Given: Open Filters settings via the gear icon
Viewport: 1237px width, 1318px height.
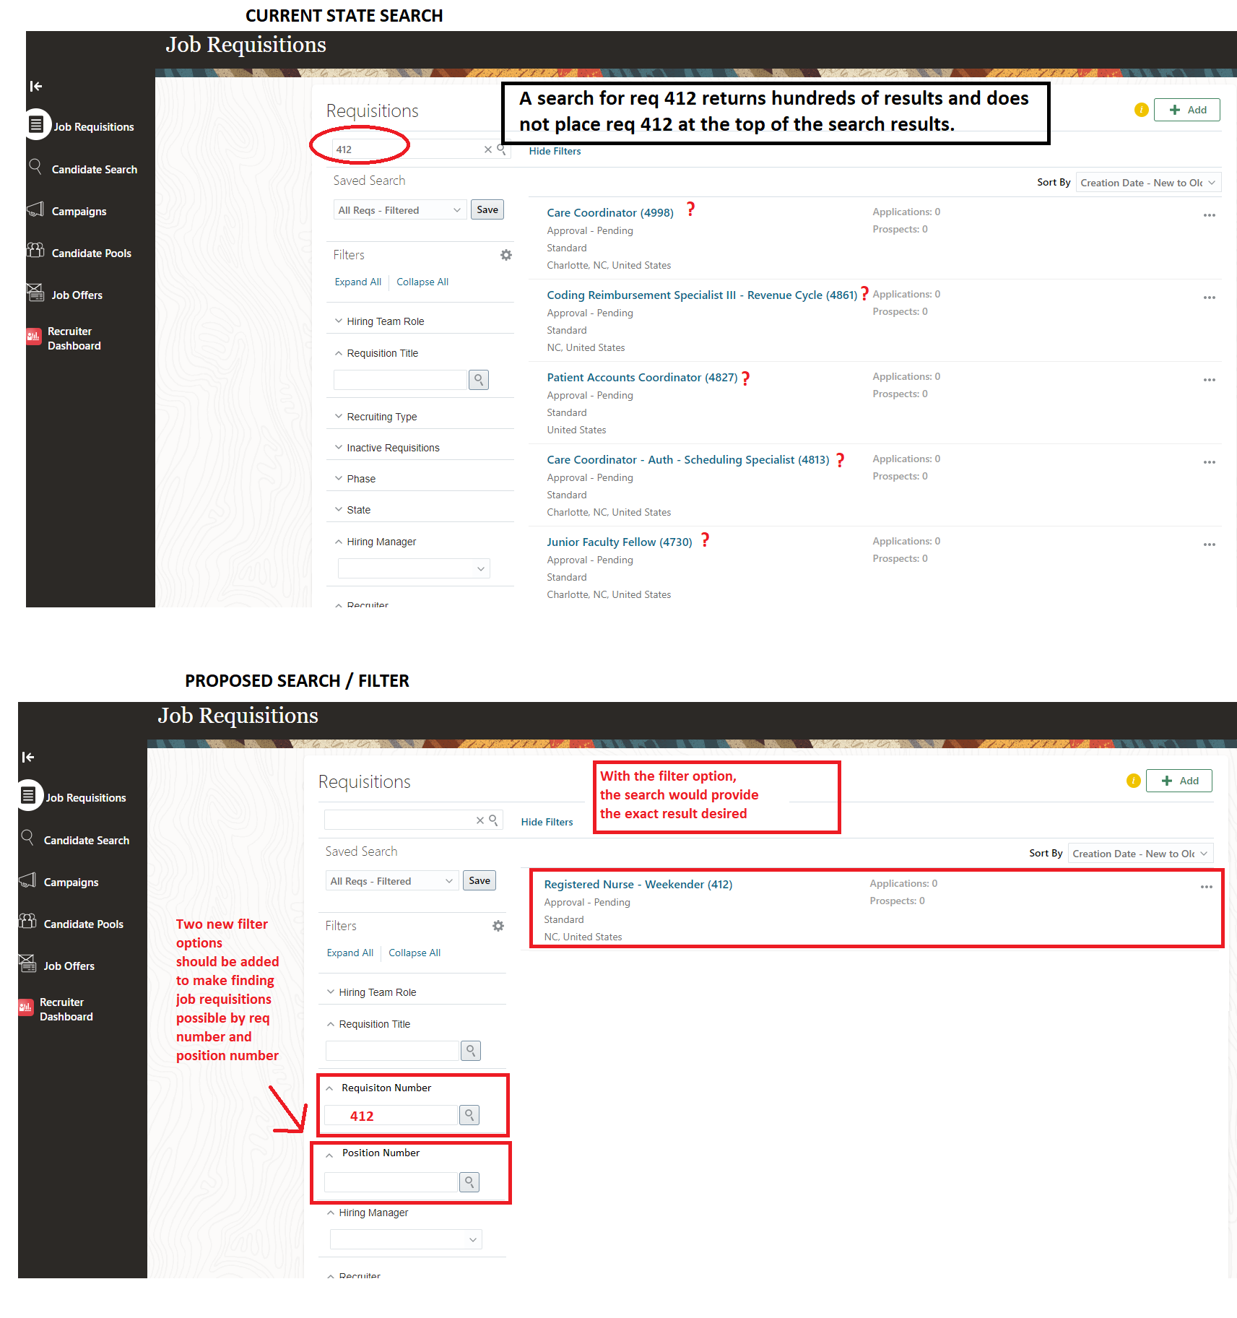Looking at the screenshot, I should pos(505,254).
